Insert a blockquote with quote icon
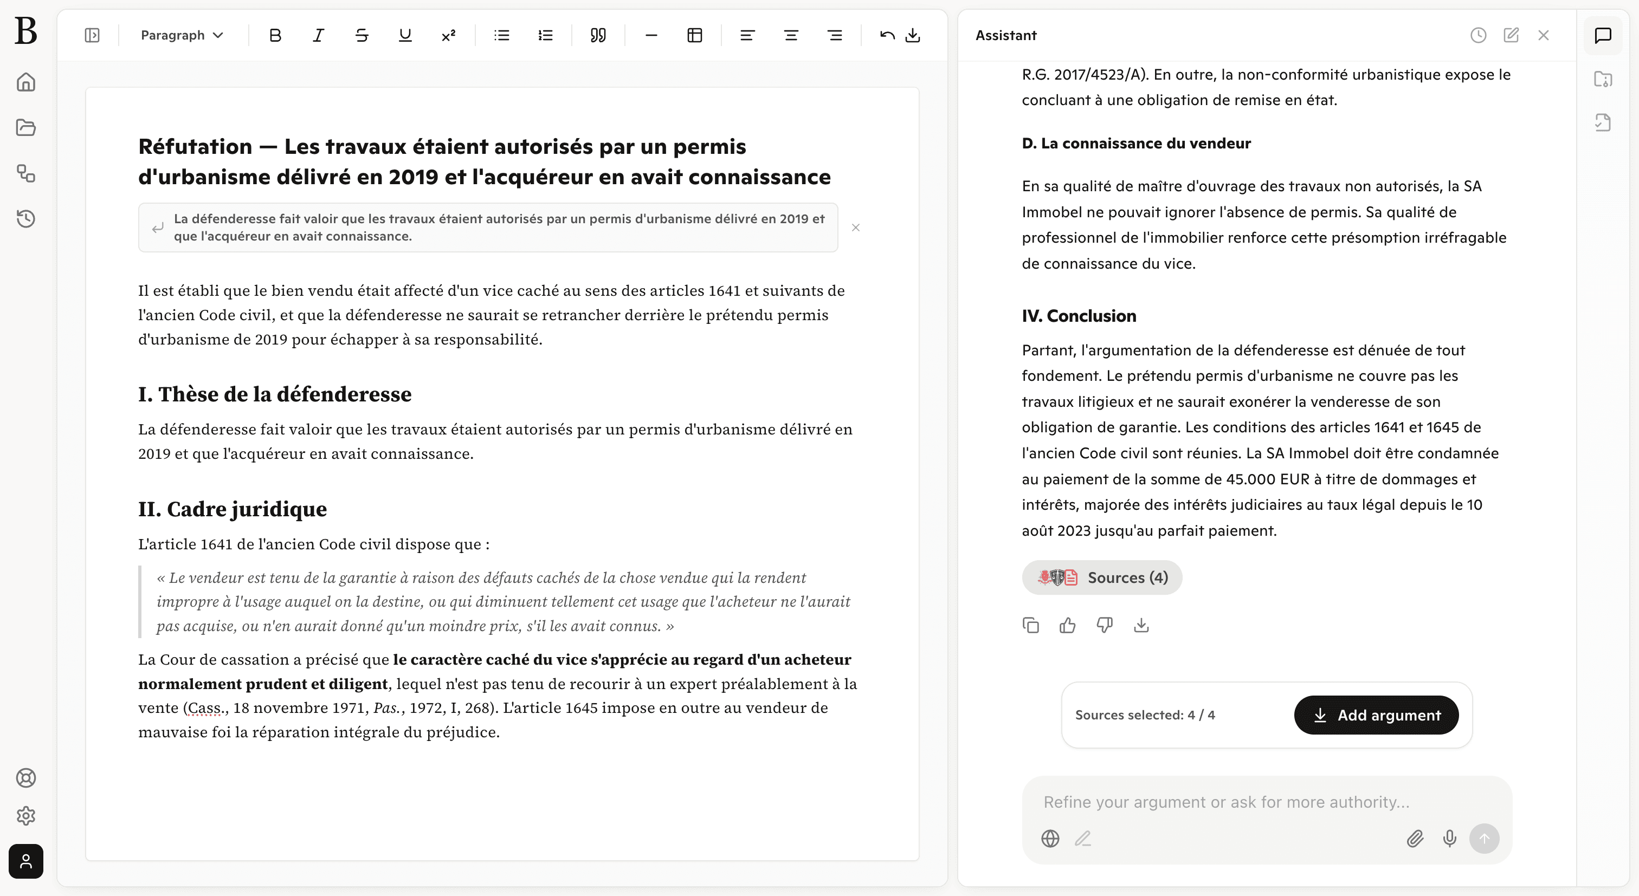This screenshot has width=1639, height=896. coord(597,36)
